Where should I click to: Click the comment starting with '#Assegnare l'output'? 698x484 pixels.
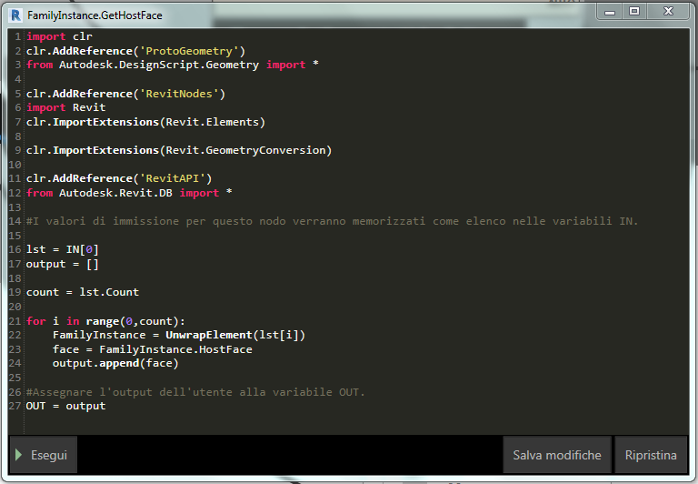[195, 392]
